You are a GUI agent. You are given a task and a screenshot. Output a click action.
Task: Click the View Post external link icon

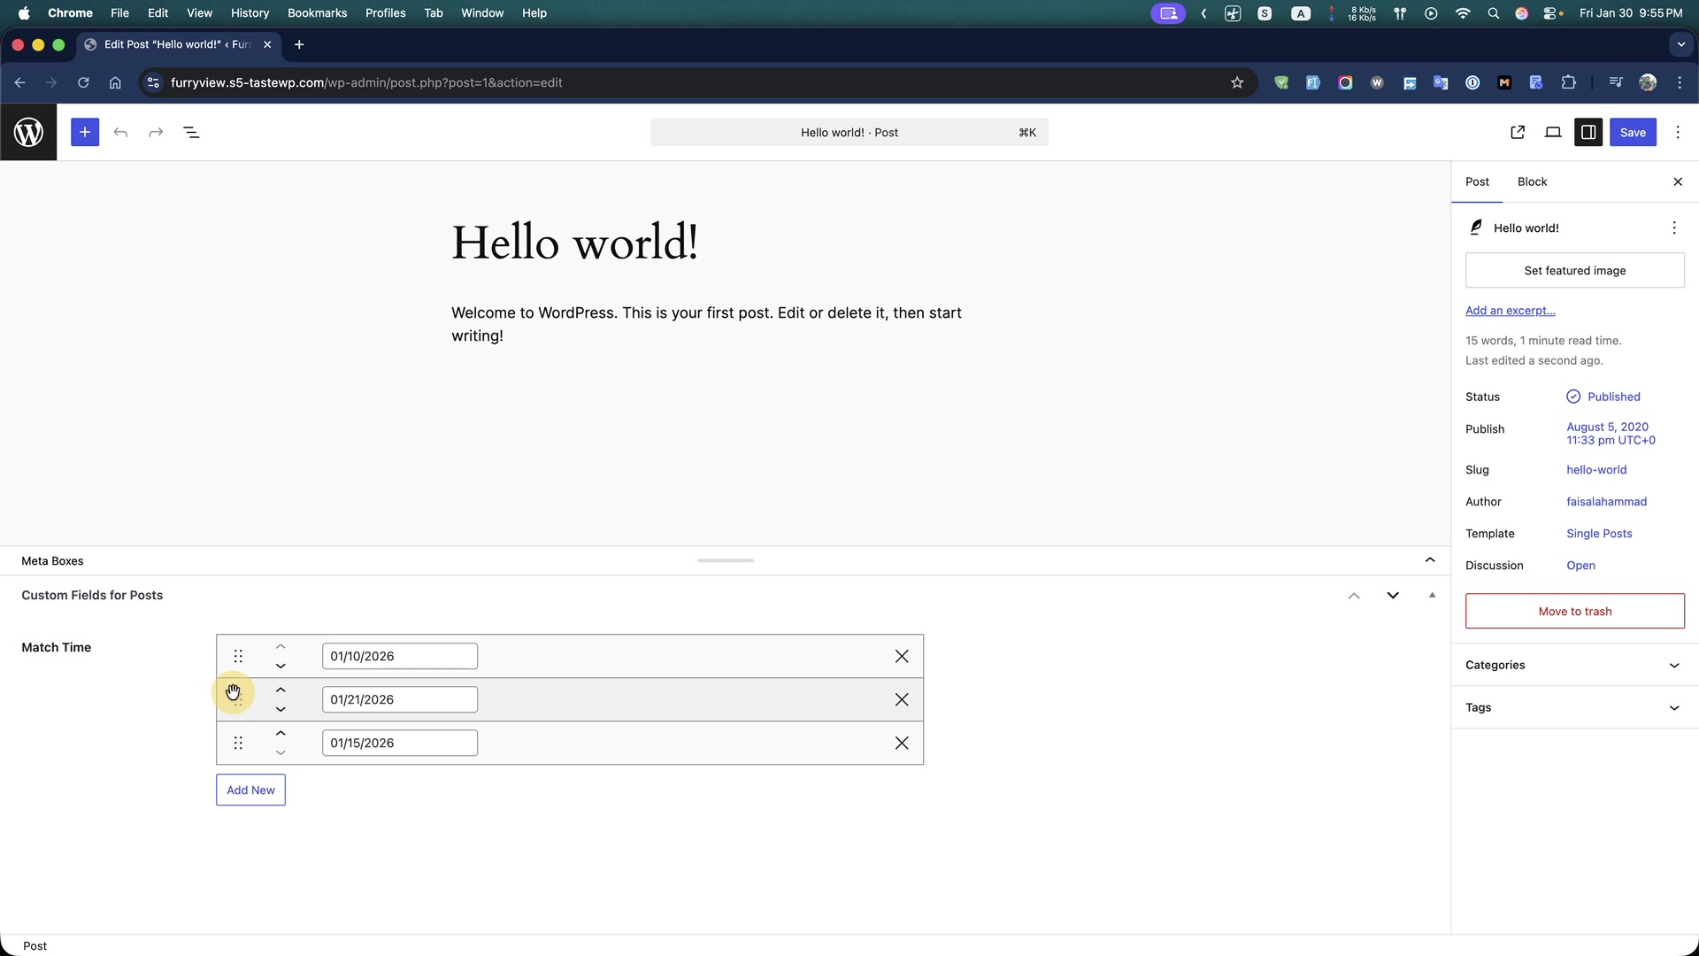click(1518, 133)
